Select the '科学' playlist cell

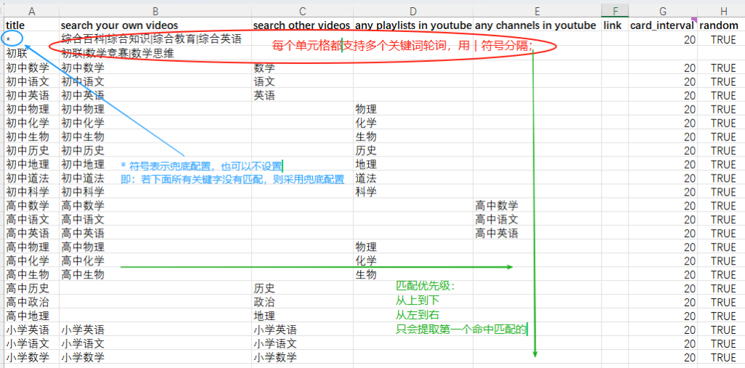coord(413,192)
